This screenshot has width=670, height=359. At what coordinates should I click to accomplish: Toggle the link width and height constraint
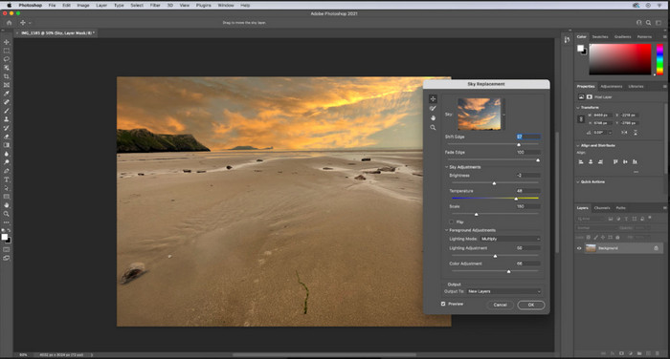click(581, 119)
